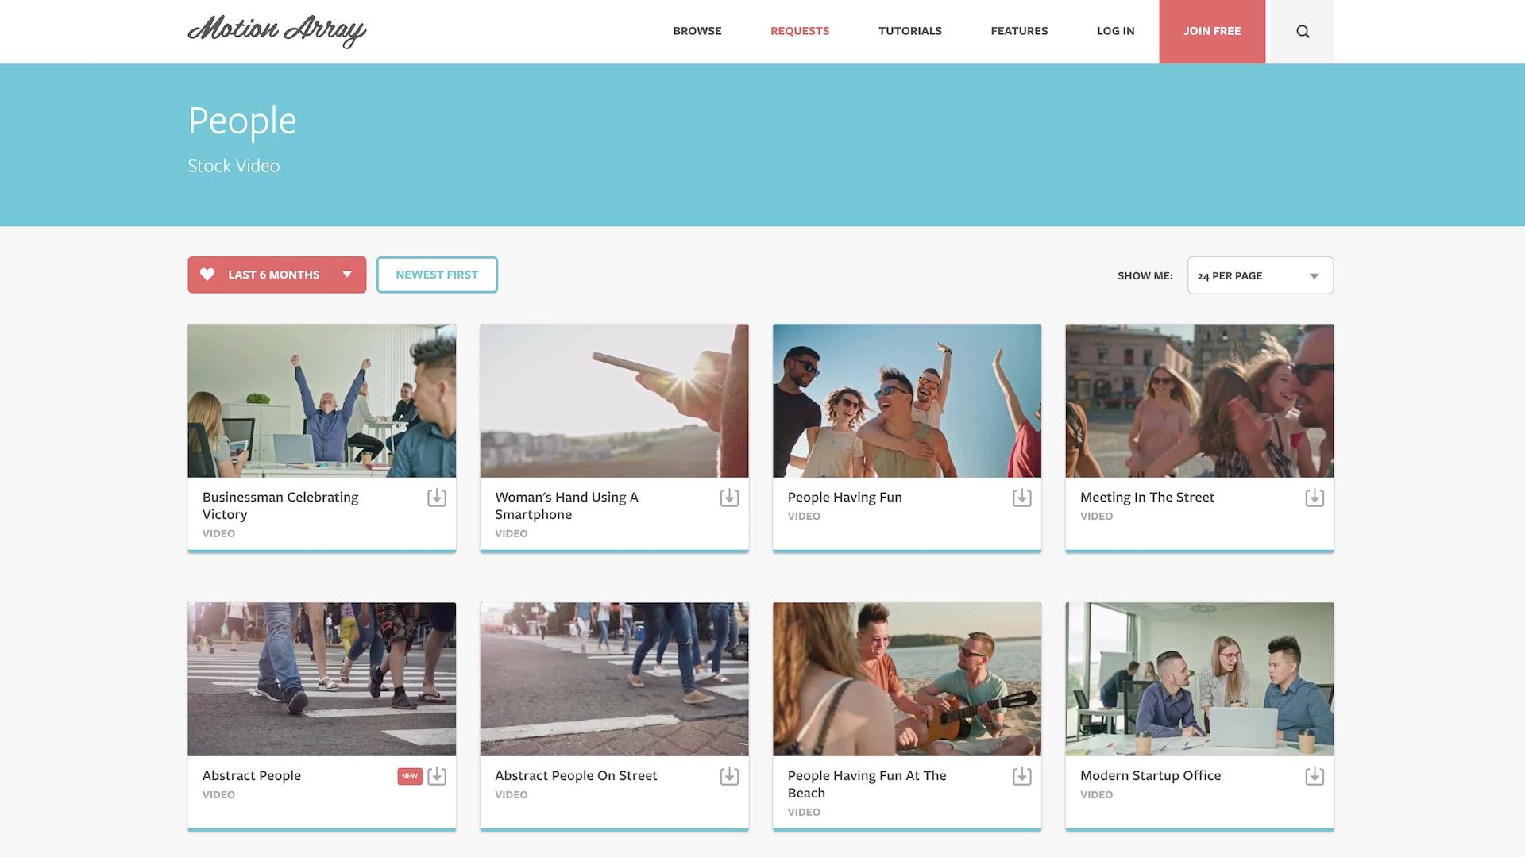The width and height of the screenshot is (1525, 857).
Task: Open the Features page
Action: [1019, 31]
